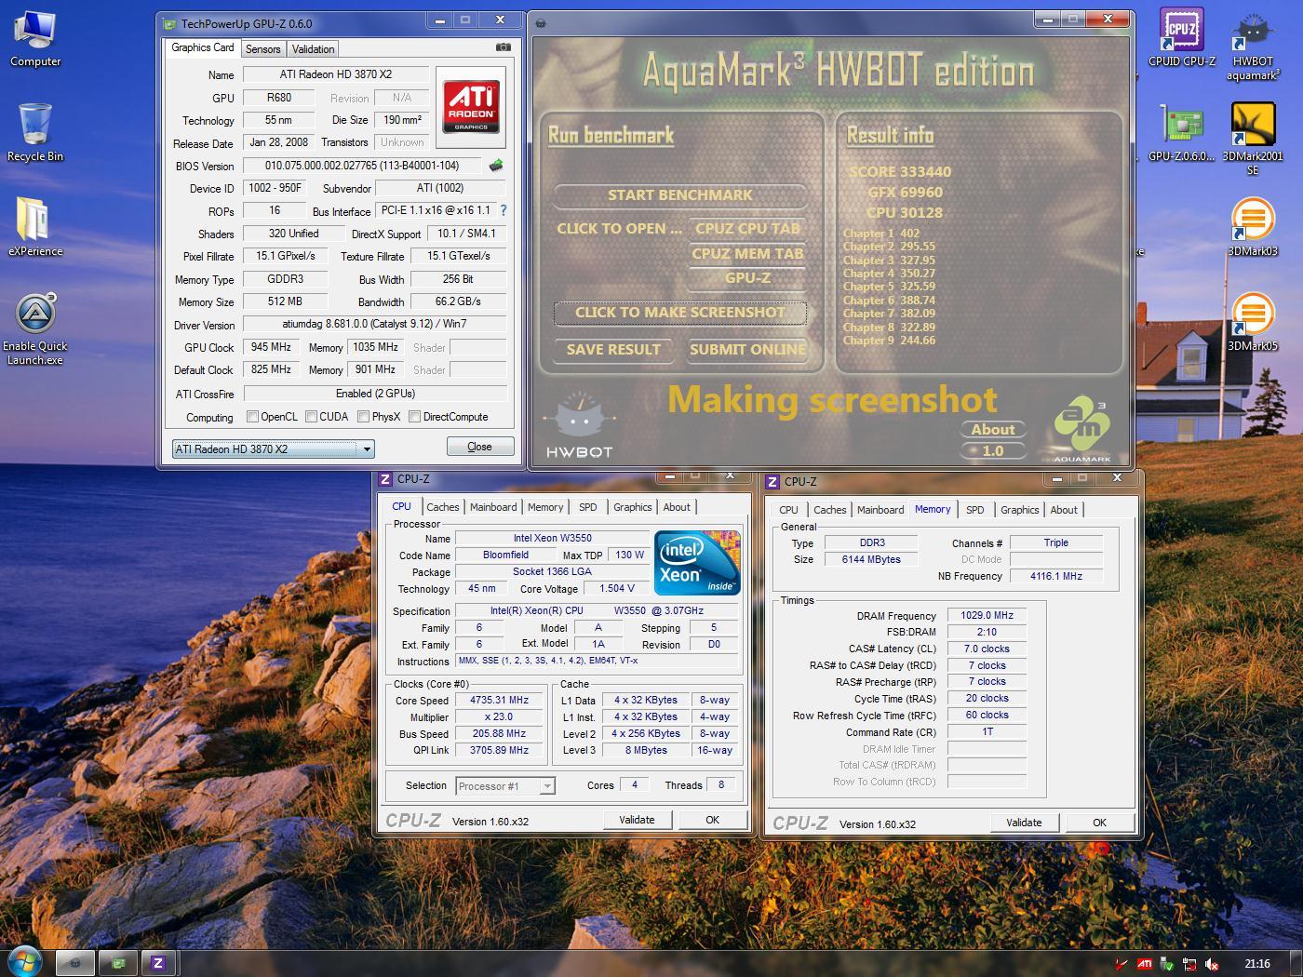
Task: Open the Computer desktop icon
Action: coord(35,38)
